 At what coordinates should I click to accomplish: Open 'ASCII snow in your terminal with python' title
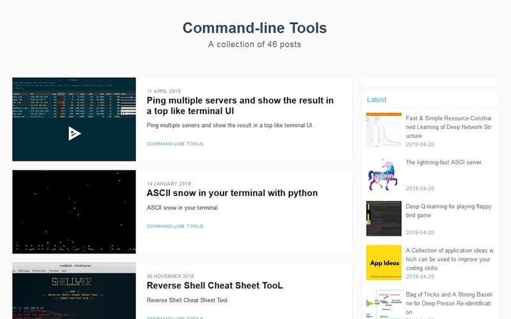tap(232, 193)
